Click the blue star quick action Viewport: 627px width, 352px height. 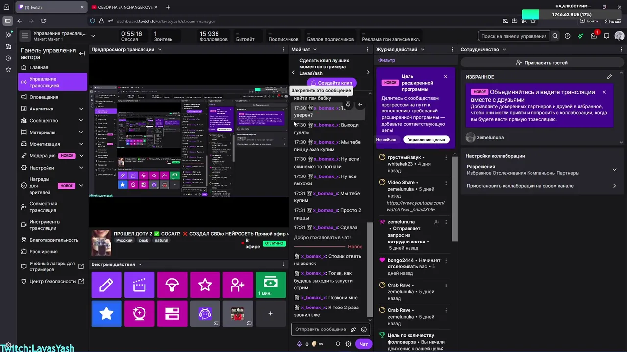[106, 313]
